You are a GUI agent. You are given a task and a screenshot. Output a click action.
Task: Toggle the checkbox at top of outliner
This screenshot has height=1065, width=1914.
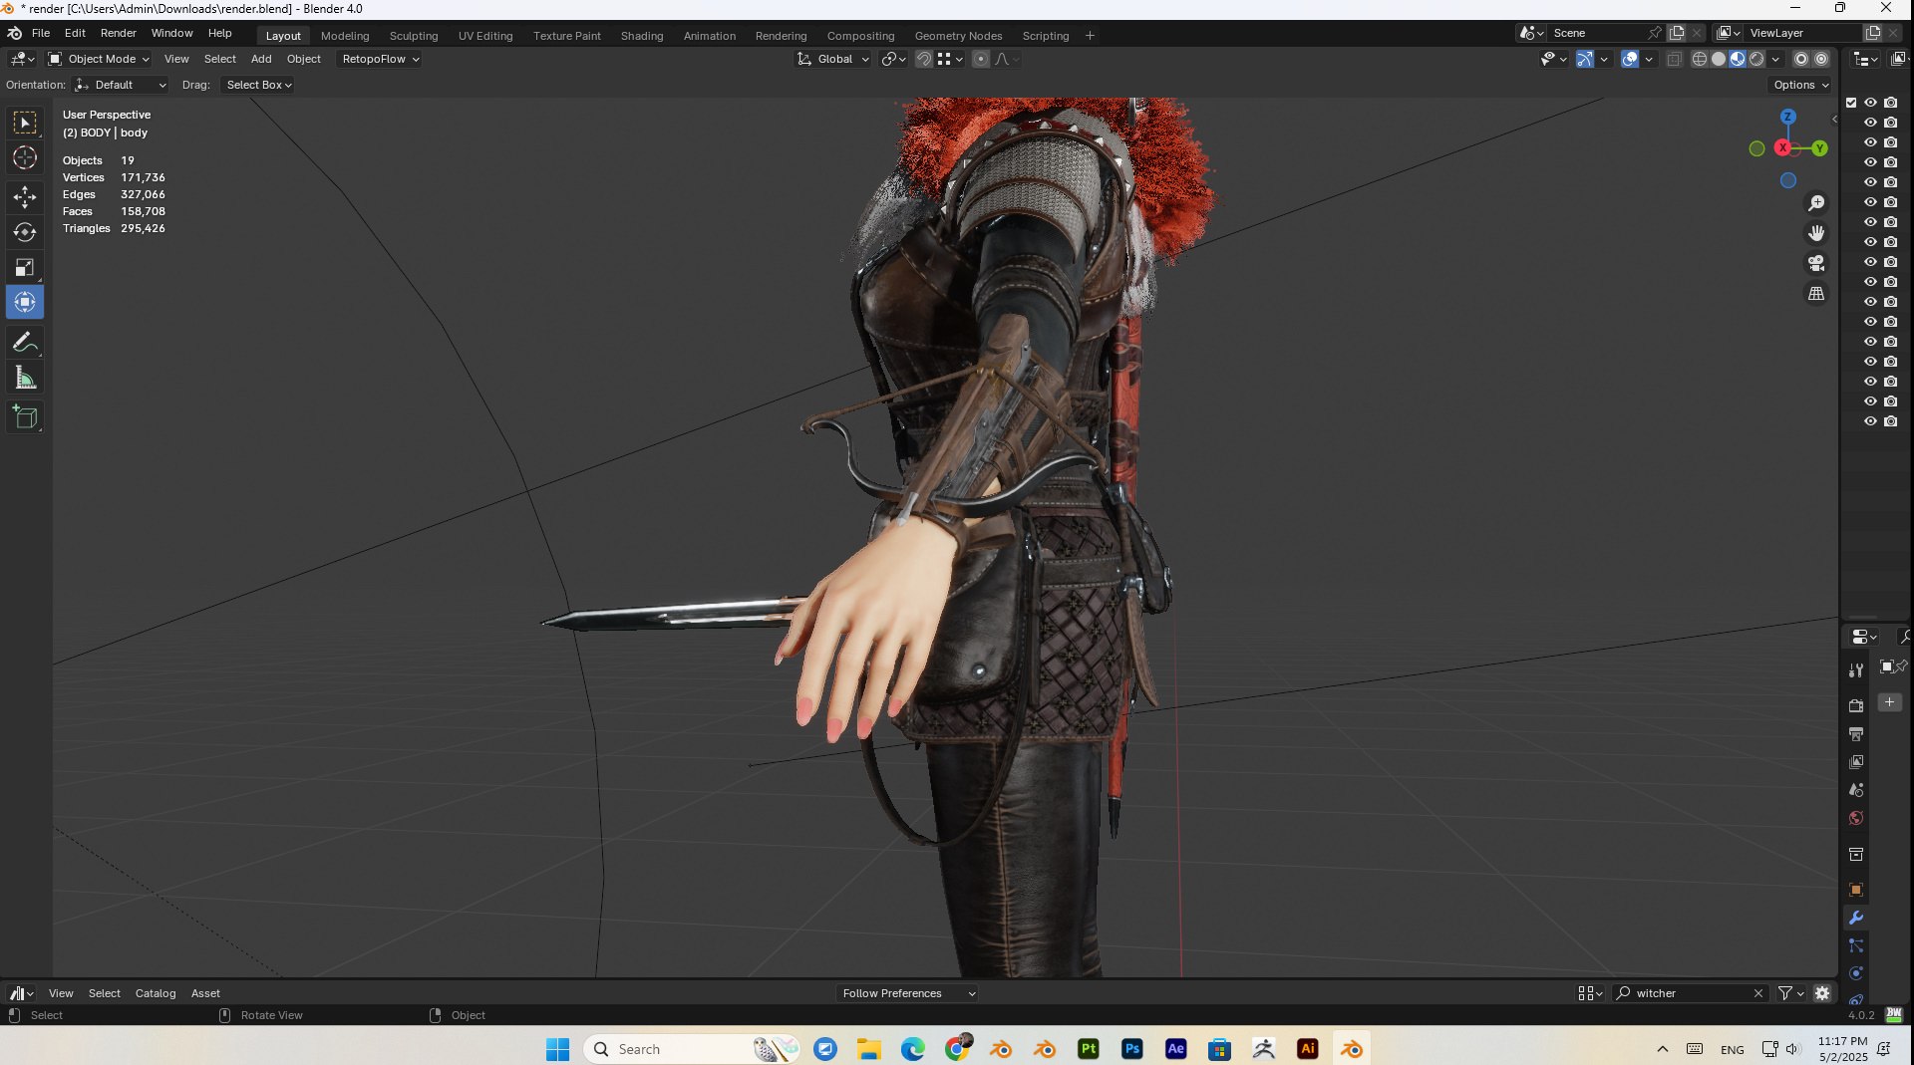[1851, 103]
